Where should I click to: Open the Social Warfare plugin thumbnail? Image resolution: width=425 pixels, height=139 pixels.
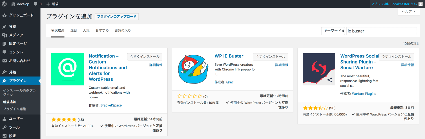[x=319, y=69]
